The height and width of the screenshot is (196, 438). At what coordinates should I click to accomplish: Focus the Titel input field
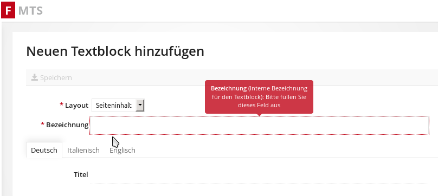(x=259, y=175)
